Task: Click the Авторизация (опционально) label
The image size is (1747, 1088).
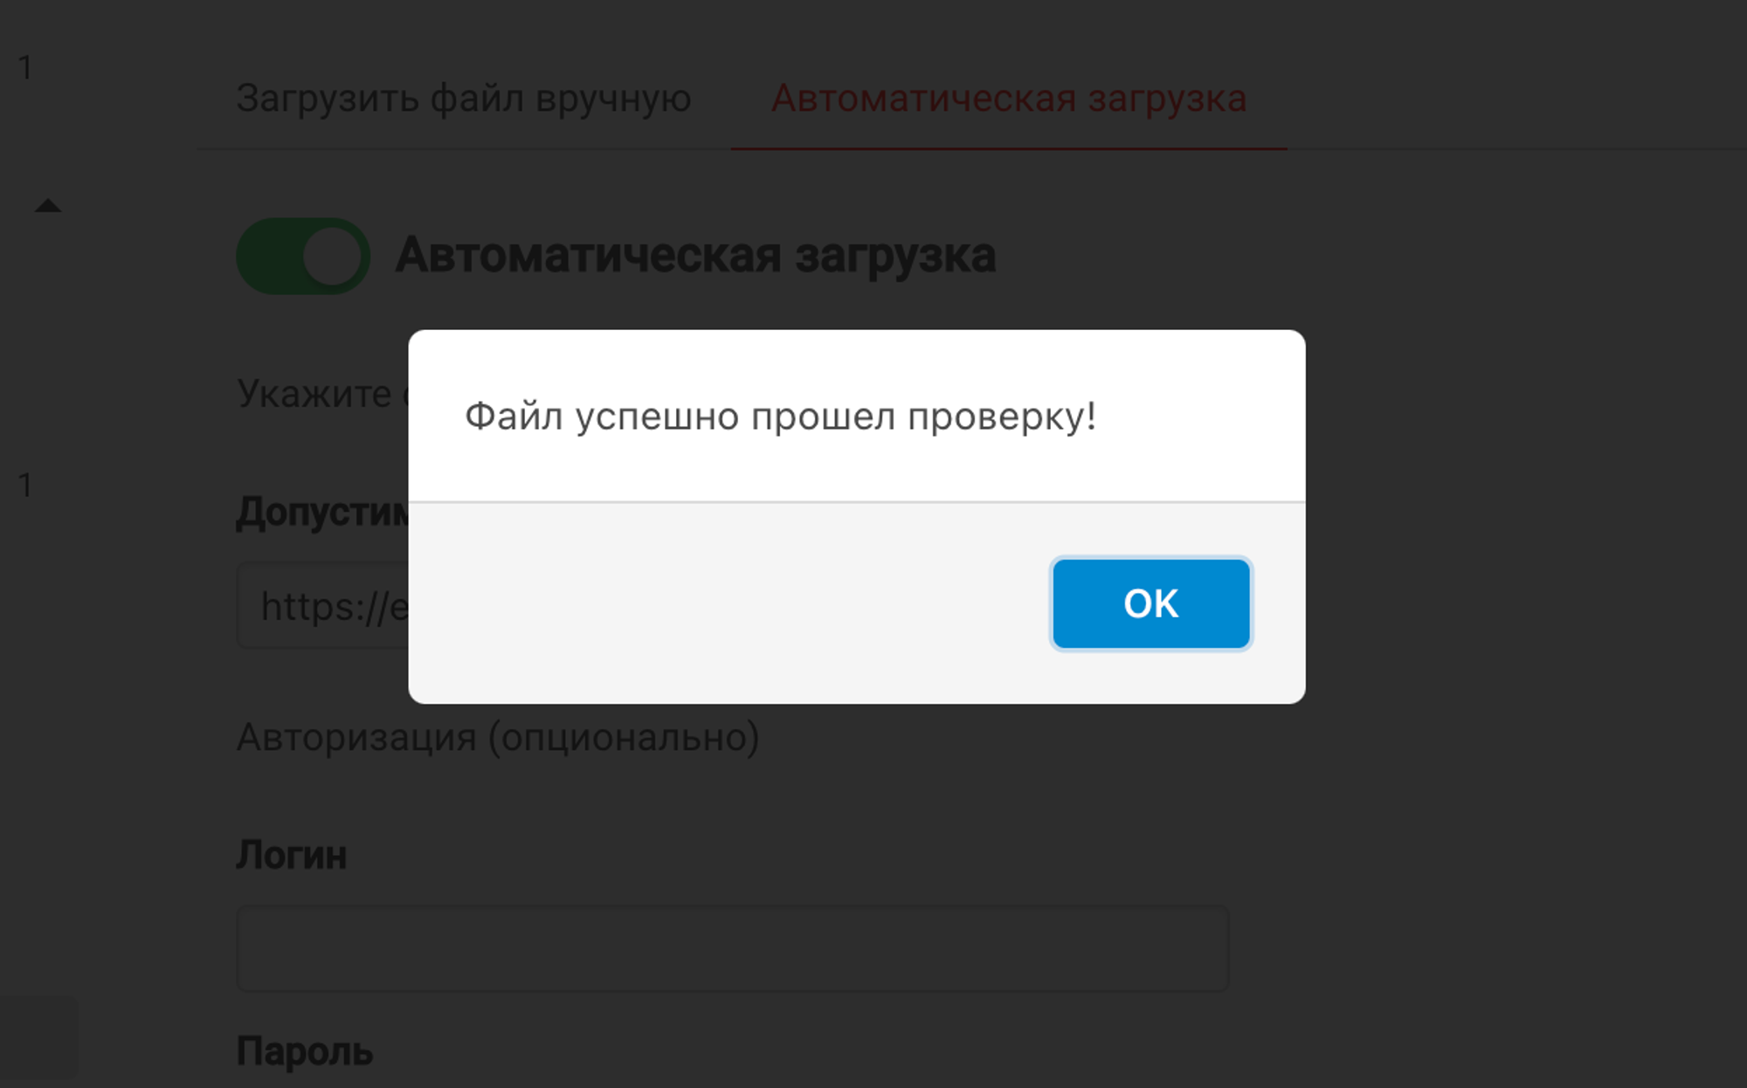Action: point(498,738)
